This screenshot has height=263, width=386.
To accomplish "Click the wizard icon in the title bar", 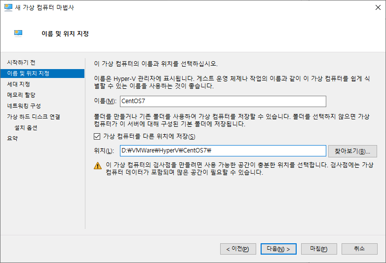I will pyautogui.click(x=8, y=7).
